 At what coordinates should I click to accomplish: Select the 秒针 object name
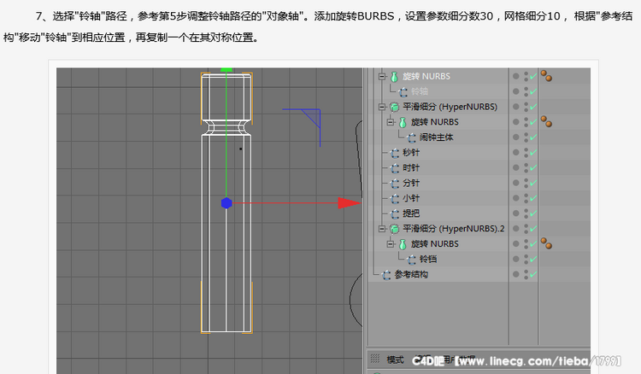click(x=411, y=153)
